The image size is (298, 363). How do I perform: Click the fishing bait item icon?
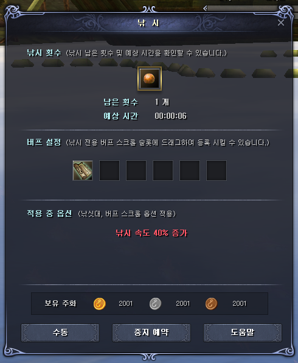click(150, 79)
